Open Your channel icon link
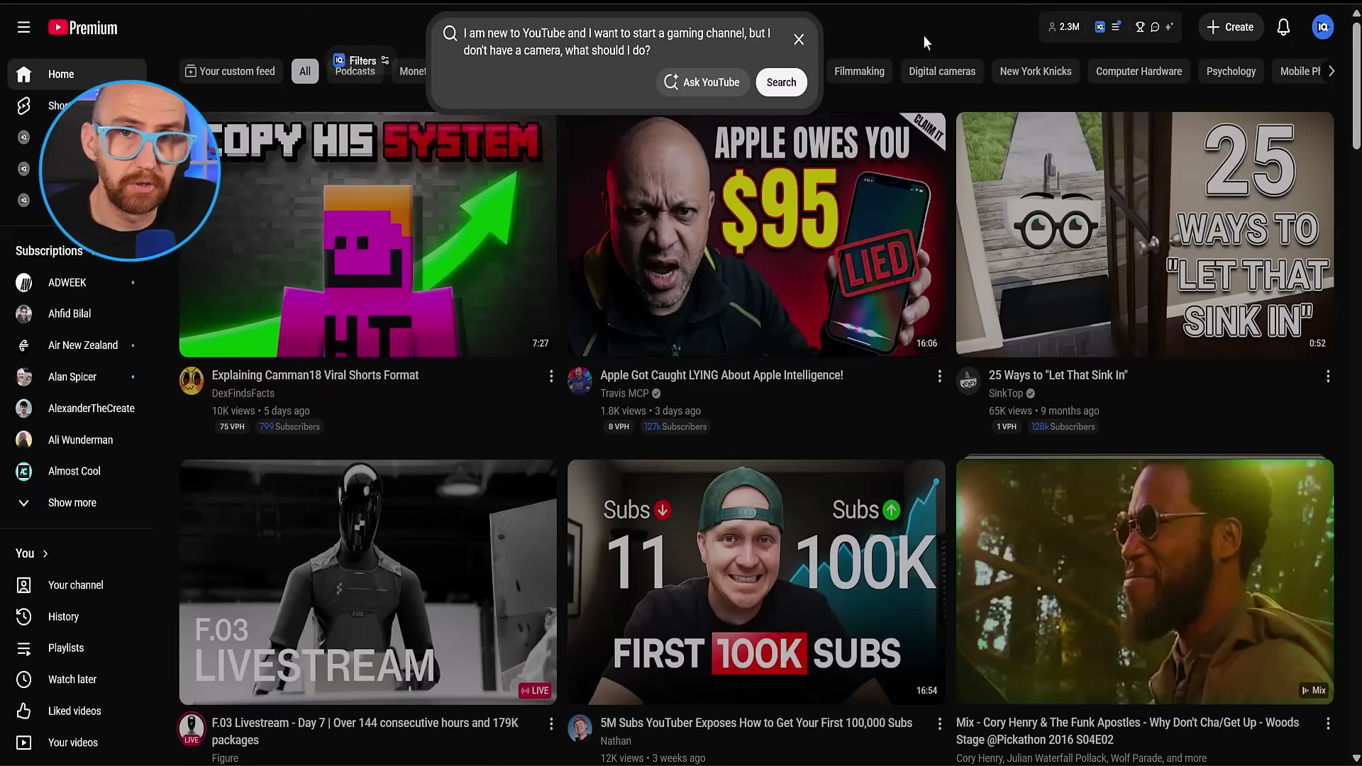 point(23,585)
